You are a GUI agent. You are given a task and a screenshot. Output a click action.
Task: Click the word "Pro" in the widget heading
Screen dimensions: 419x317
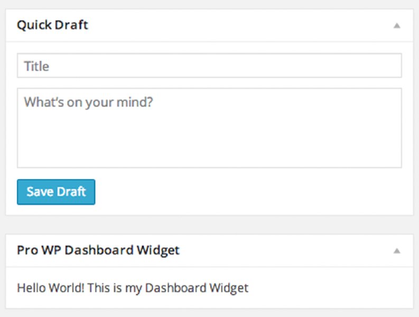click(x=26, y=250)
